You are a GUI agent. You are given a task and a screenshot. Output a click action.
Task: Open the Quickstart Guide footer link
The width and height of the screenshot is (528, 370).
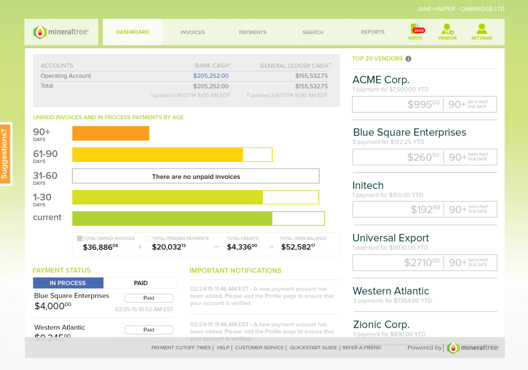click(313, 348)
